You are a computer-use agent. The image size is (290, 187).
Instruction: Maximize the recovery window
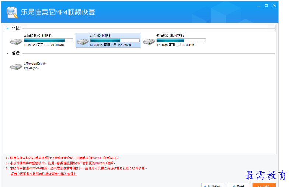click(266, 6)
